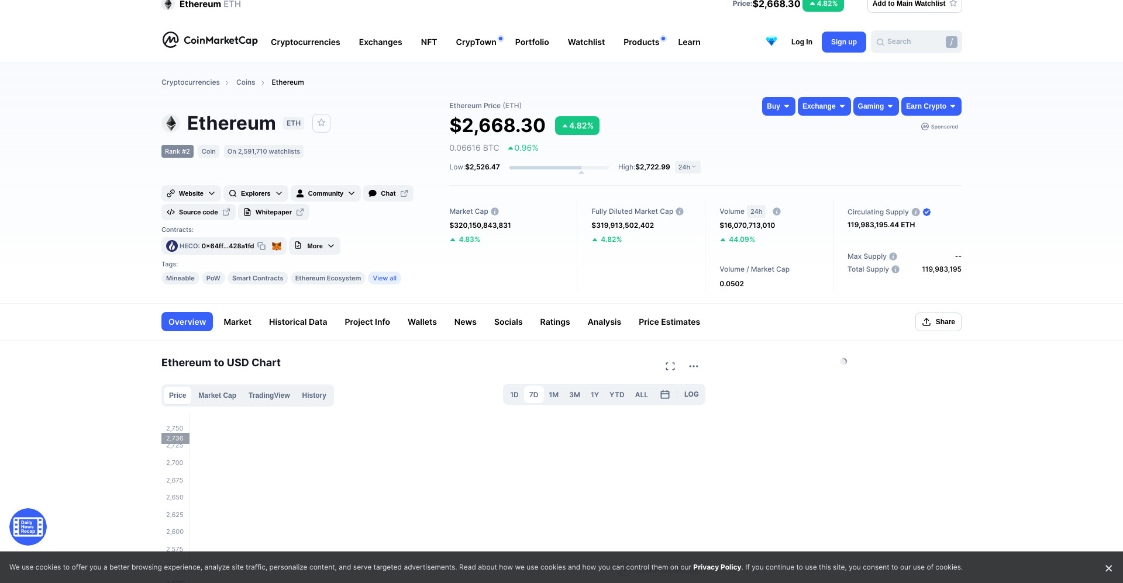The width and height of the screenshot is (1123, 583).
Task: Expand the Community dropdown
Action: tap(326, 193)
